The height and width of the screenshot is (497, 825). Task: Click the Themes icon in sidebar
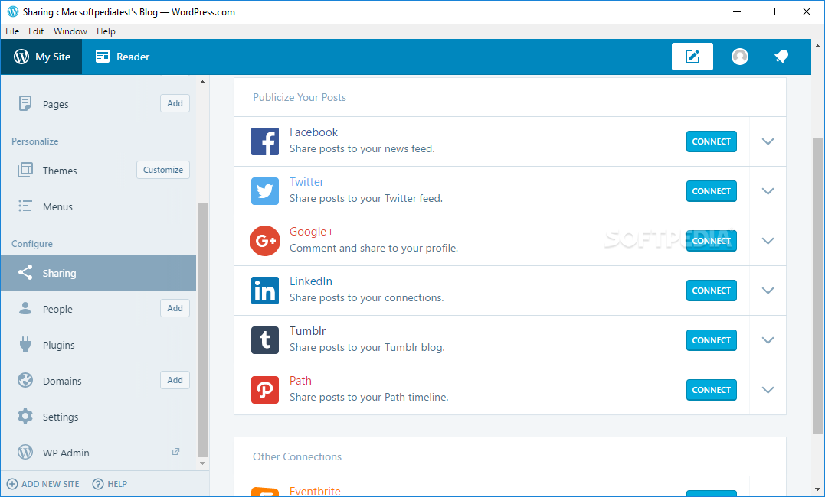coord(25,170)
